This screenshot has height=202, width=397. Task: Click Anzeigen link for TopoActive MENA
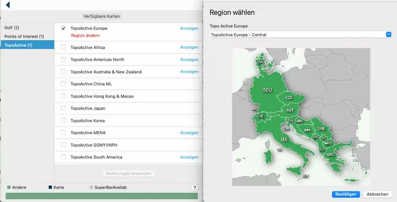point(189,133)
